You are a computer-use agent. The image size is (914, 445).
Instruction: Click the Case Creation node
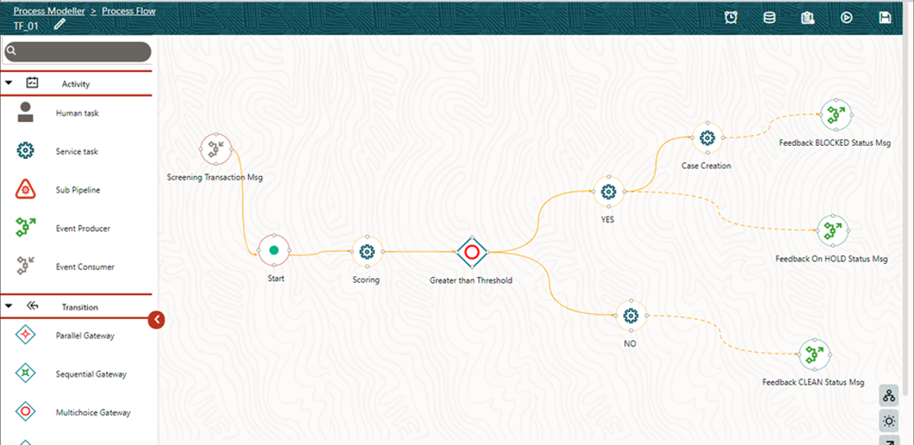click(x=707, y=138)
